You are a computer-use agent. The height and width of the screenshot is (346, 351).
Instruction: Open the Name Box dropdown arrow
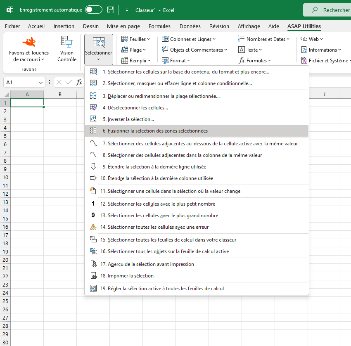pyautogui.click(x=41, y=83)
